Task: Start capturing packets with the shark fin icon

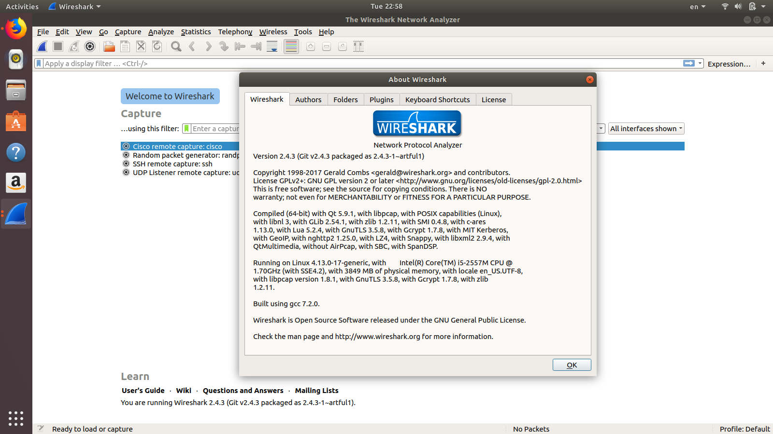Action: [43, 46]
